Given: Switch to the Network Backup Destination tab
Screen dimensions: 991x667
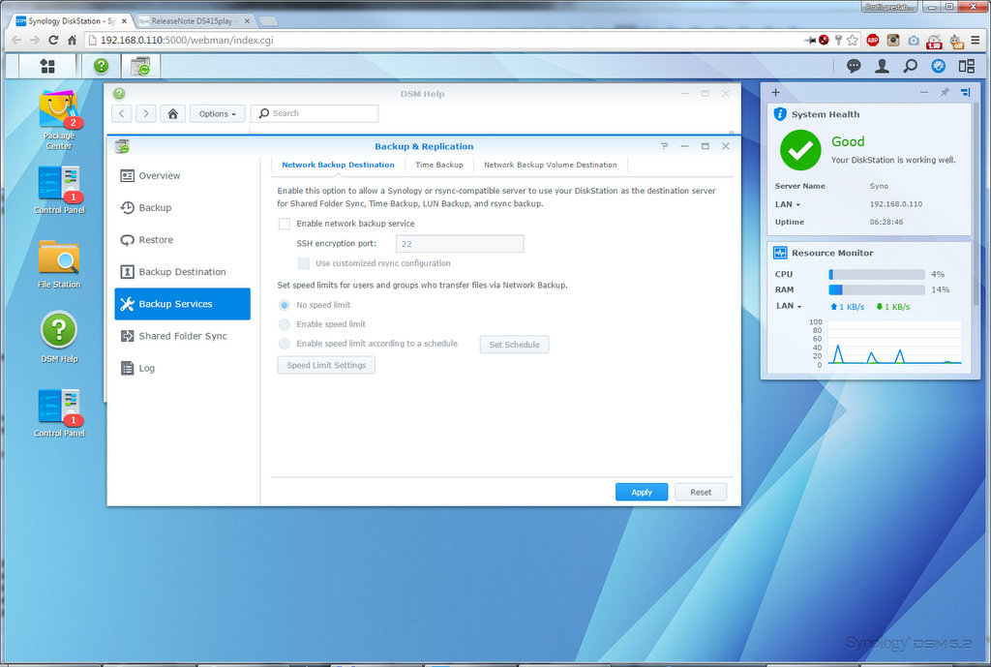Looking at the screenshot, I should (x=338, y=165).
